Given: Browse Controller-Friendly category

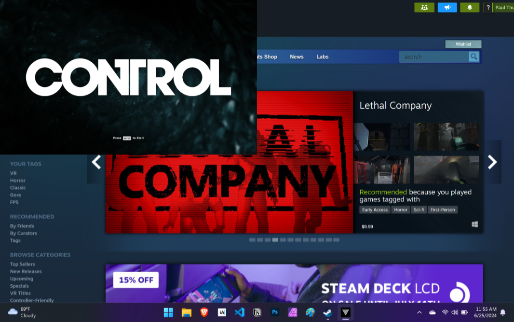Looking at the screenshot, I should tap(32, 300).
